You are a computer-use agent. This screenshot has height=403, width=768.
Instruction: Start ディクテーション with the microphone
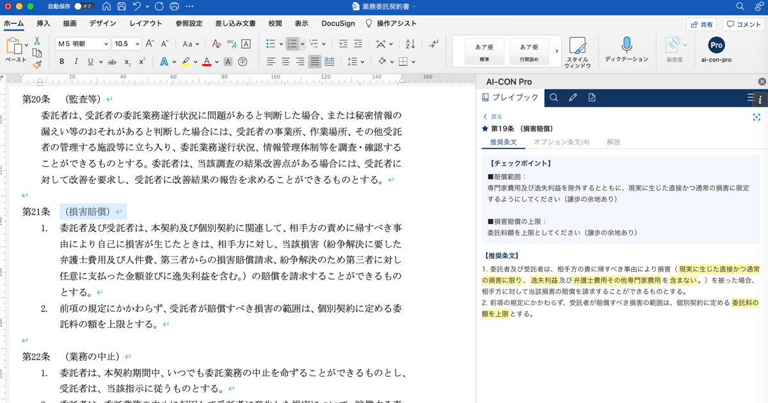[627, 50]
